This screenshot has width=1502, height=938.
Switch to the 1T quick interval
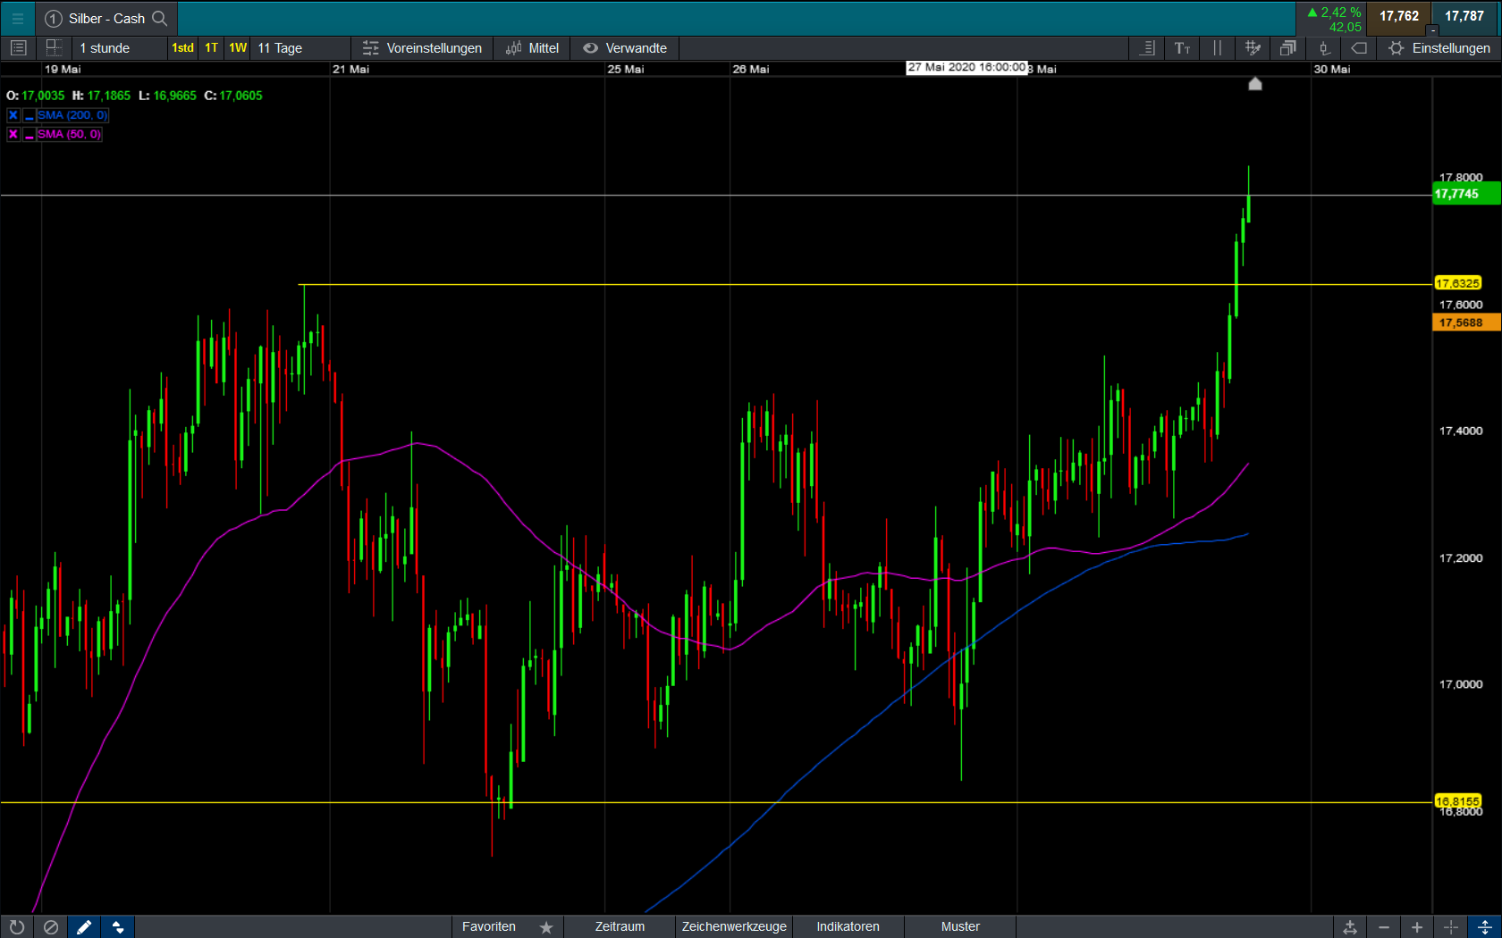click(x=212, y=48)
